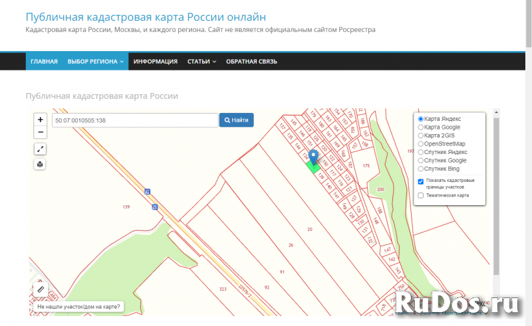Click parcel labeled 200 on map
The image size is (532, 326).
tap(380, 189)
